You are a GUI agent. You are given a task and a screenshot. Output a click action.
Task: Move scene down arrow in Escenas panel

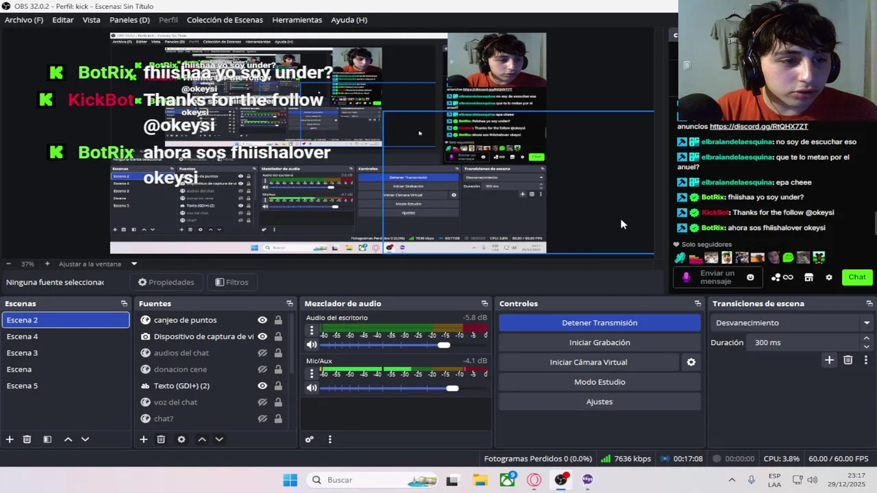(85, 440)
